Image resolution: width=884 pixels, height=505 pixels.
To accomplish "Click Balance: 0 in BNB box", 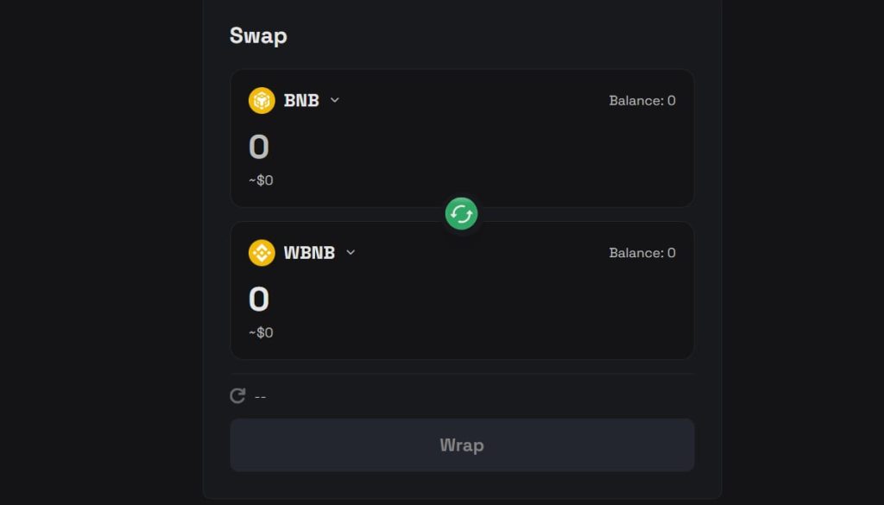I will point(642,100).
